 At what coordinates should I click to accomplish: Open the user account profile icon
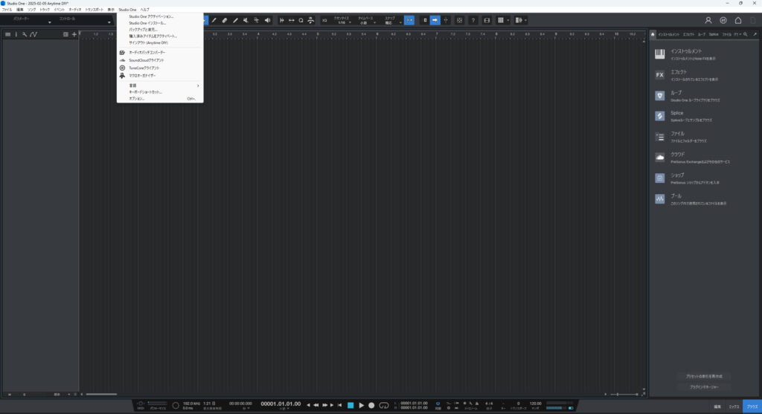[708, 20]
